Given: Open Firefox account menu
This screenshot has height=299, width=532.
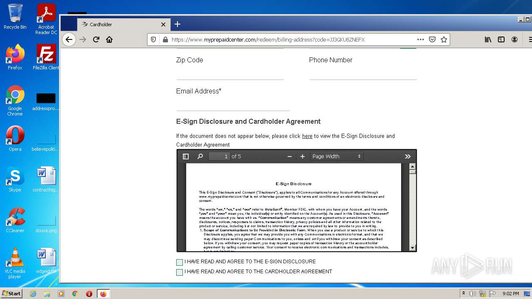Looking at the screenshot, I should click(x=515, y=39).
